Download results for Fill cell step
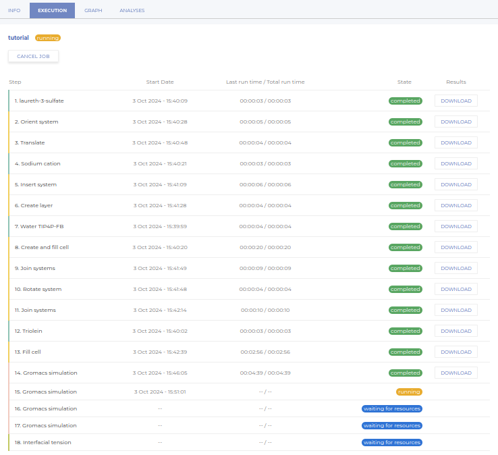 click(x=455, y=352)
